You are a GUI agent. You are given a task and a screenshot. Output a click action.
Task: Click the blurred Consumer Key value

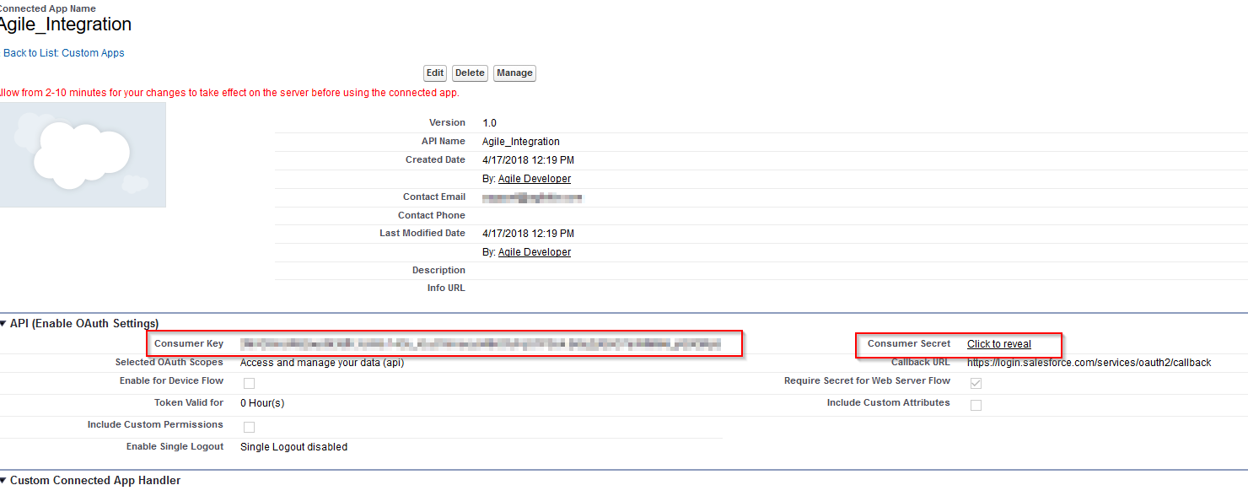(481, 344)
